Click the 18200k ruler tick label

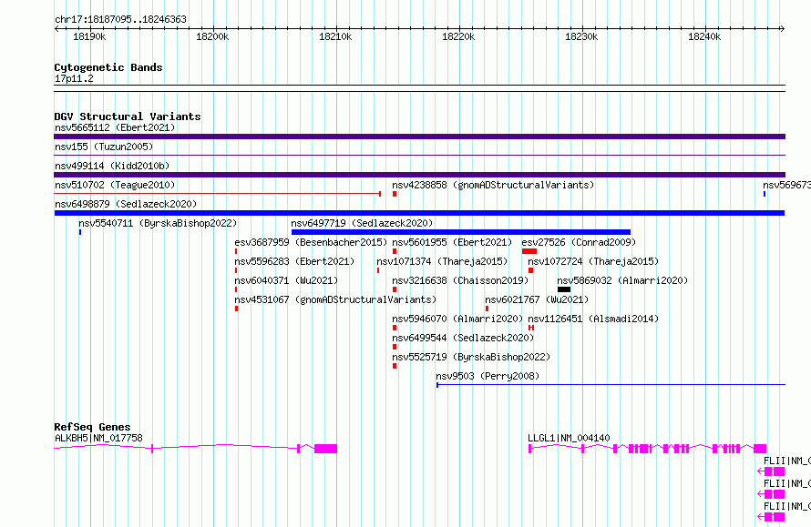(212, 36)
